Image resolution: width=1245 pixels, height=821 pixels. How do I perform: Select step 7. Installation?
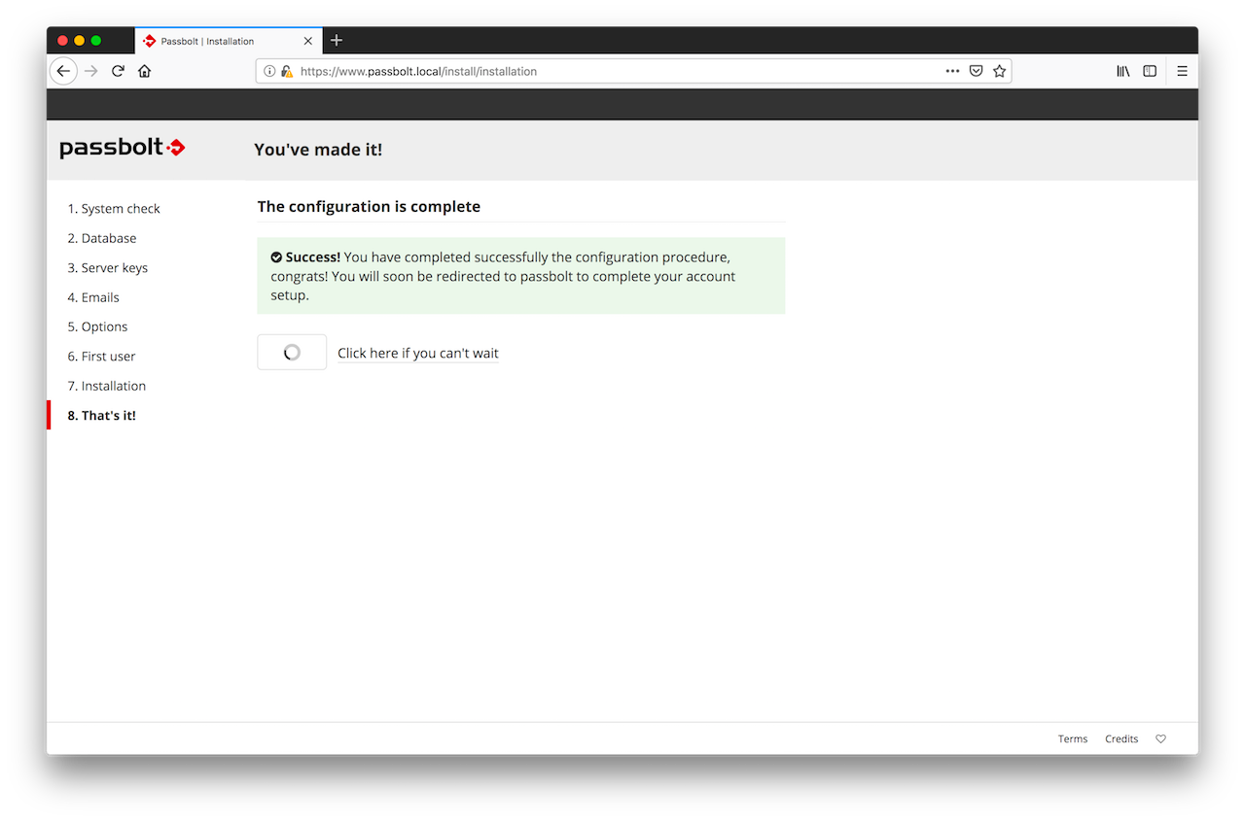107,386
